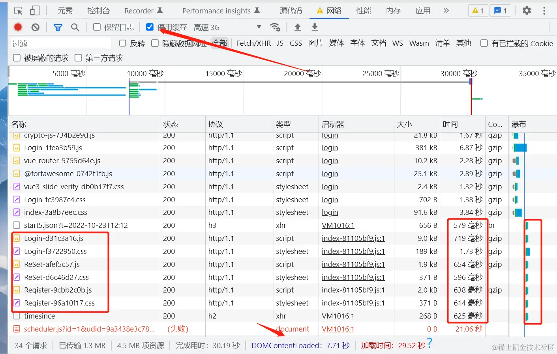Import a HAR file with the upload arrow
Image resolution: width=557 pixels, height=354 pixels.
pos(298,27)
